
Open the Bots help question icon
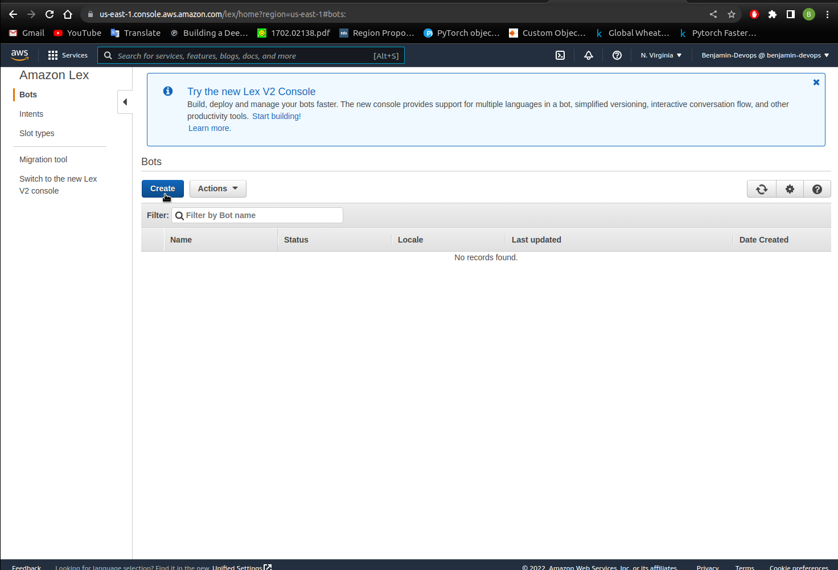point(817,189)
